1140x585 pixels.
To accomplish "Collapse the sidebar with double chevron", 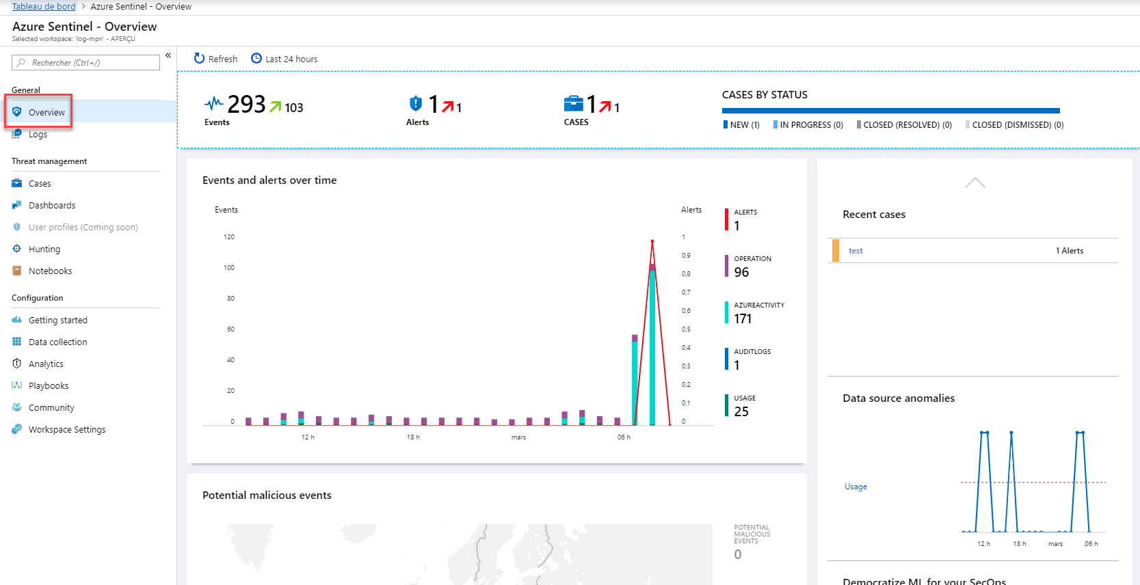I will click(168, 55).
